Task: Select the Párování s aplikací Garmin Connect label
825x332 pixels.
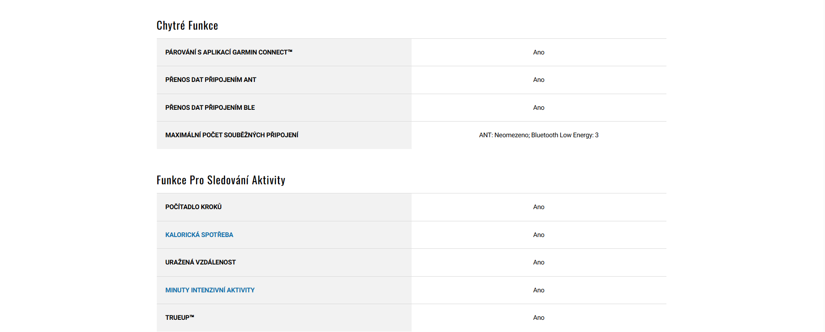Action: [229, 52]
